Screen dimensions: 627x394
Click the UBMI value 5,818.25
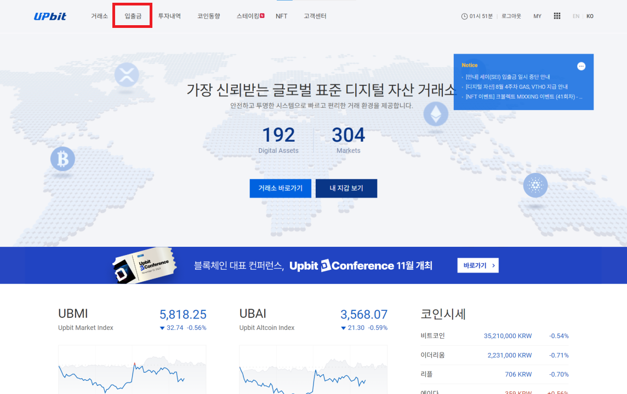tap(183, 315)
